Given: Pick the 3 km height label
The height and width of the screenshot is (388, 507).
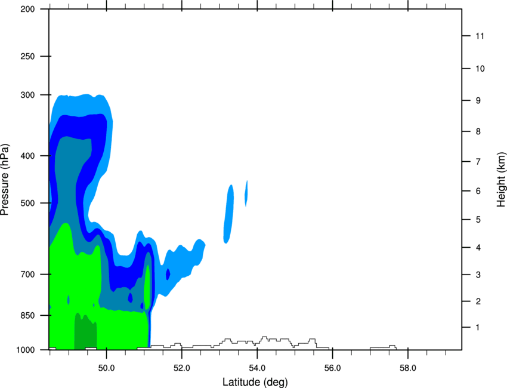Looking at the screenshot, I should point(478,275).
